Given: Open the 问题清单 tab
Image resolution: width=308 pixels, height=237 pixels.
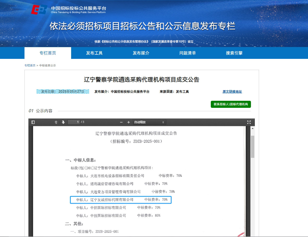Looking at the screenshot, I should 188,53.
